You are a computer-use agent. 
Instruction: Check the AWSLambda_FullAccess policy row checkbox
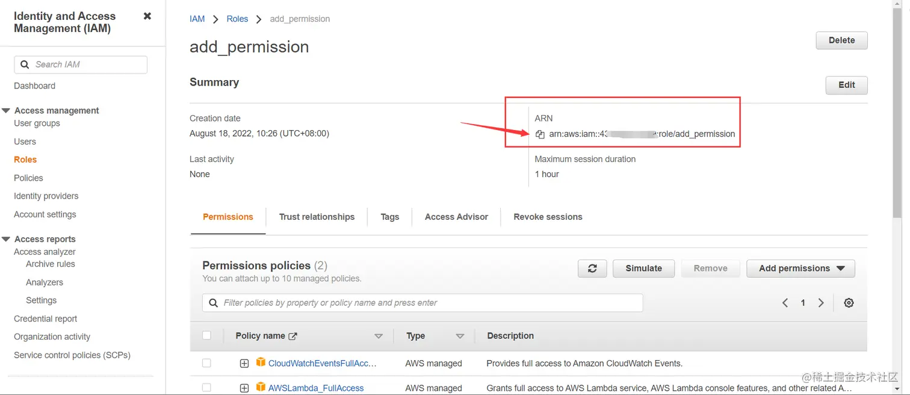pos(206,388)
